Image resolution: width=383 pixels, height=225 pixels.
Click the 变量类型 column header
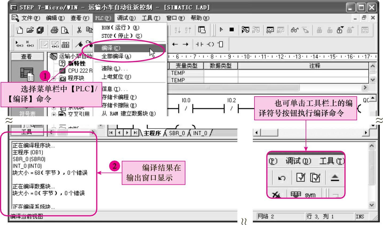coord(186,66)
